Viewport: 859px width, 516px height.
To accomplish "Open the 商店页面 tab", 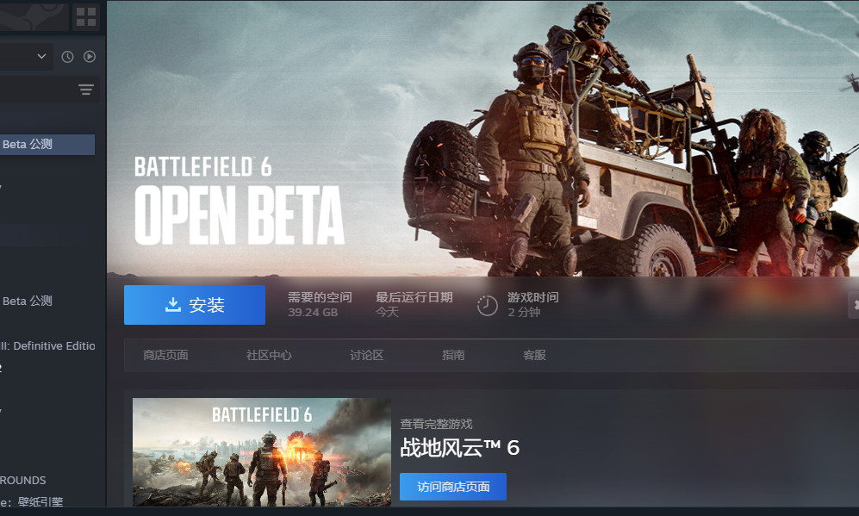I will tap(165, 355).
